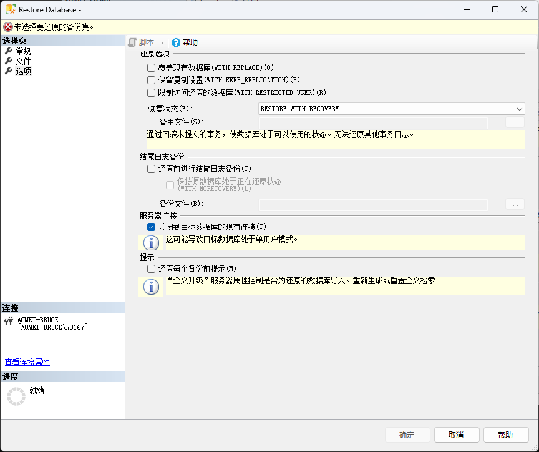Click the 帮助 button at bottom right
Image resolution: width=539 pixels, height=452 pixels.
[x=505, y=435]
